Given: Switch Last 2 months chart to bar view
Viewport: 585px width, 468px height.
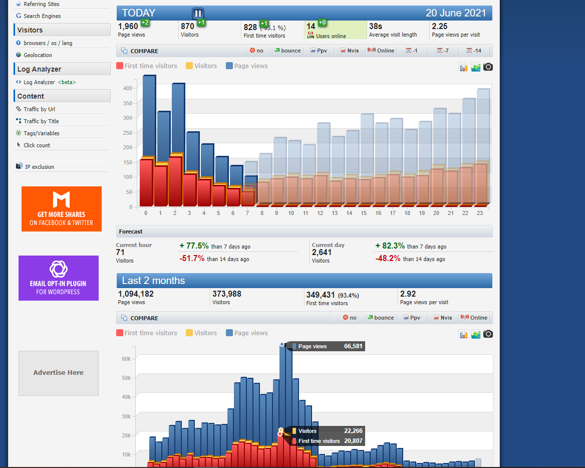Looking at the screenshot, I should tap(463, 334).
